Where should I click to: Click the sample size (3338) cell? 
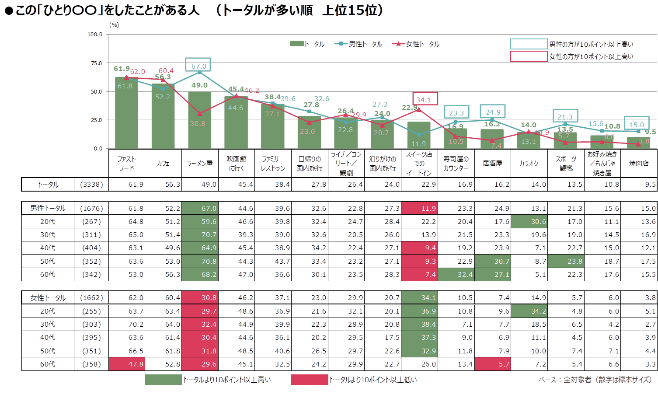tap(91, 185)
